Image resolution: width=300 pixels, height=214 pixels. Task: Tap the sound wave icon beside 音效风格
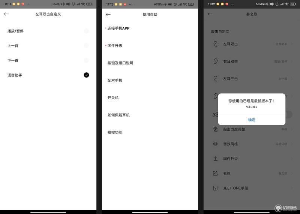215,144
